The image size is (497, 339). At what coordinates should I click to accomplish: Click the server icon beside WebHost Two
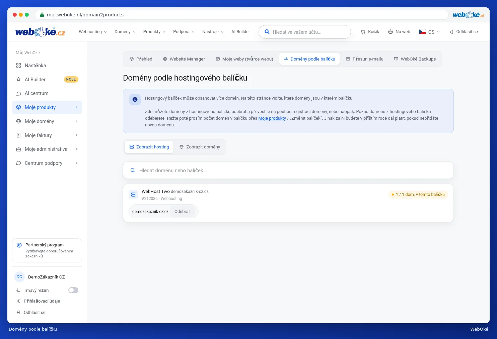[x=133, y=195]
